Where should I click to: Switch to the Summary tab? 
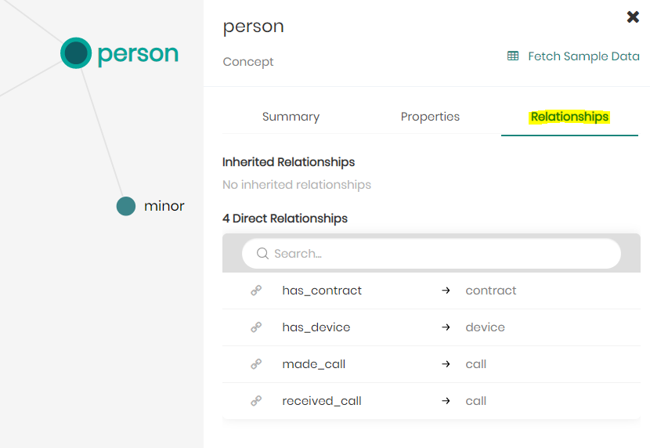(291, 117)
